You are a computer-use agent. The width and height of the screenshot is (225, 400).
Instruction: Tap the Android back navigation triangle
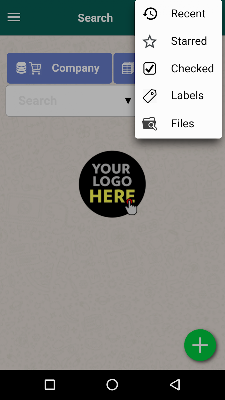(175, 384)
